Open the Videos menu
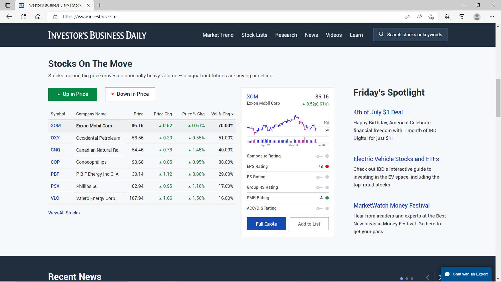The width and height of the screenshot is (501, 282). tap(334, 35)
